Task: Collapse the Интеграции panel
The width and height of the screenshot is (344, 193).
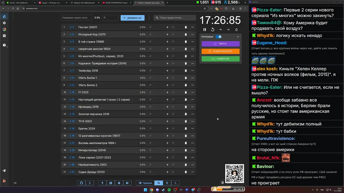Action: 238,37
